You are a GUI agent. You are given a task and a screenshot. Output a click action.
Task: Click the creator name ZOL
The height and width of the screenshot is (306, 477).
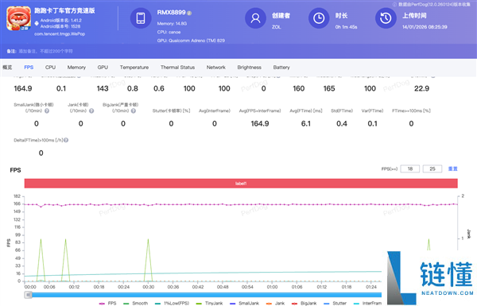[276, 27]
